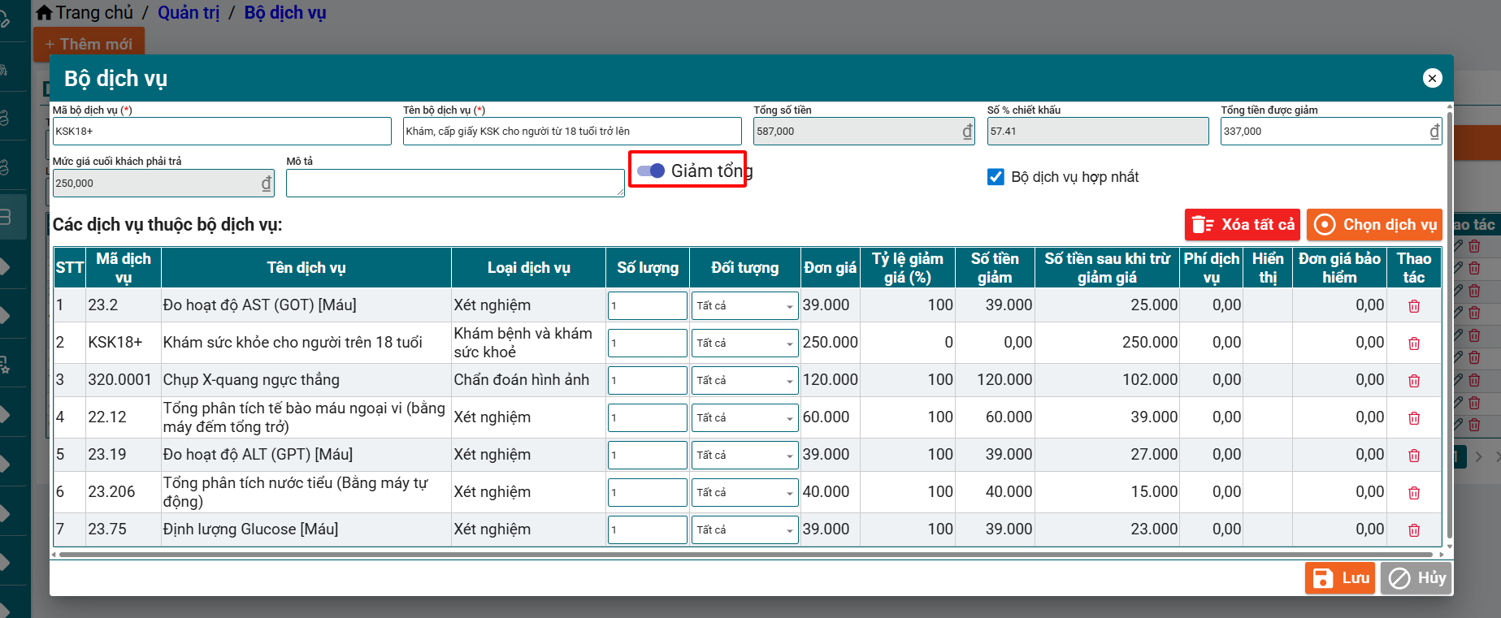Delete the Định lượng Glucose row
The width and height of the screenshot is (1501, 618).
click(x=1414, y=530)
